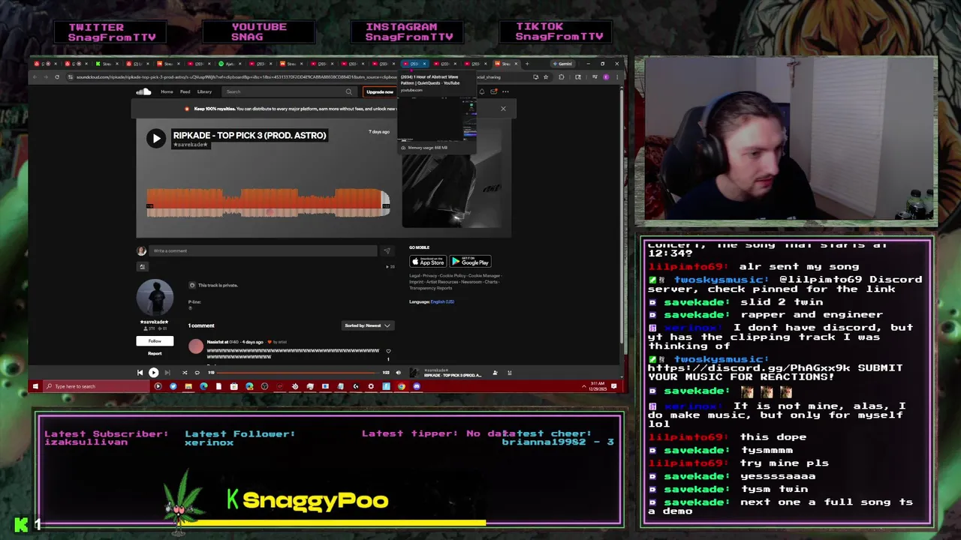This screenshot has height=540, width=961.
Task: Mute using the player volume icon
Action: pos(398,373)
